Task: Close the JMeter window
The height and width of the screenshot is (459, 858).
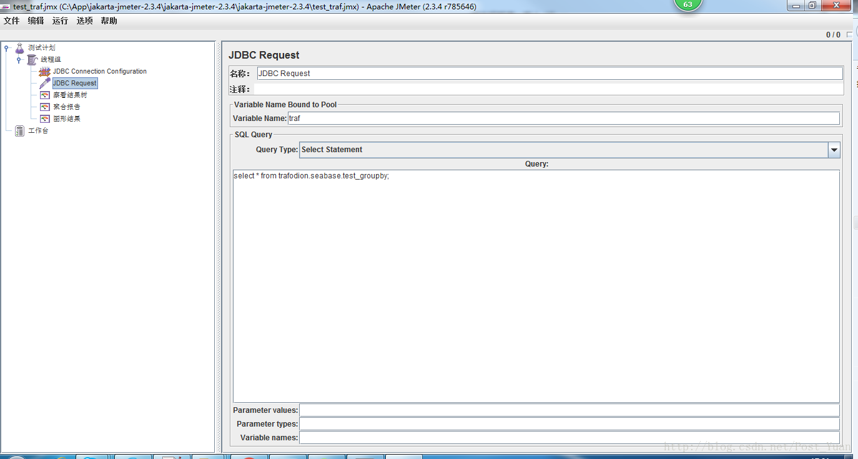Action: click(x=836, y=5)
